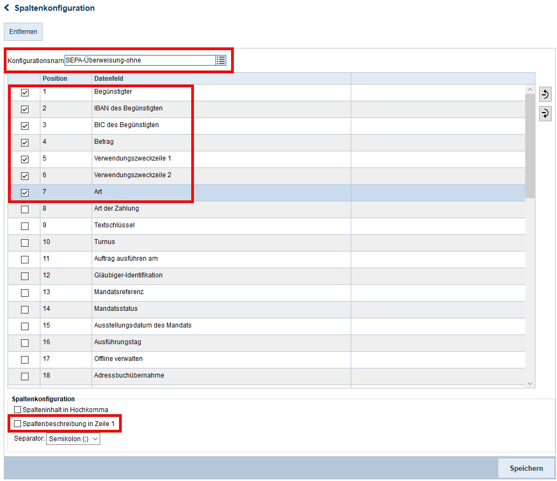Click position number 10 cell
This screenshot has width=557, height=481.
point(66,243)
